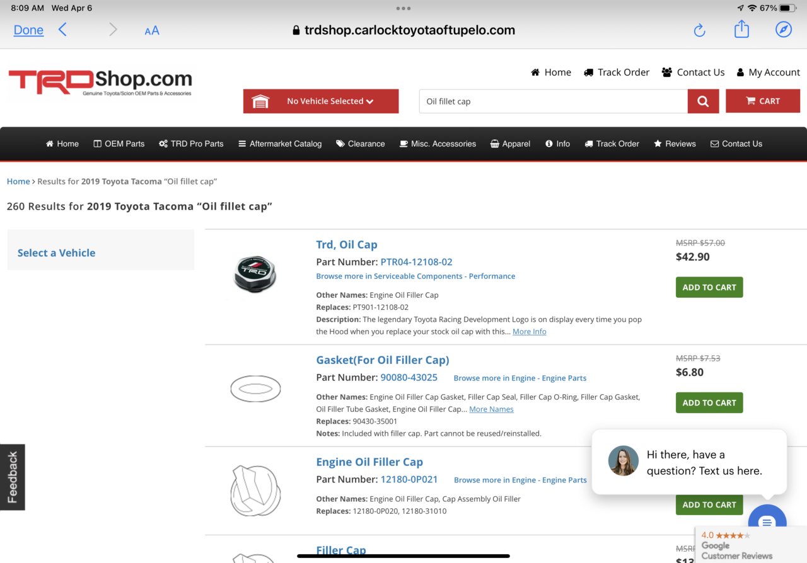Focus the search field with Oil fillet cap
This screenshot has width=807, height=563.
coord(553,101)
